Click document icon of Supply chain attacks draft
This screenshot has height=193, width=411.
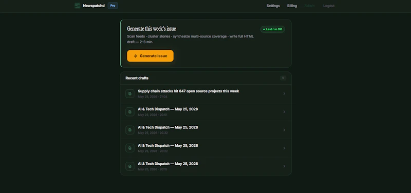tap(130, 94)
